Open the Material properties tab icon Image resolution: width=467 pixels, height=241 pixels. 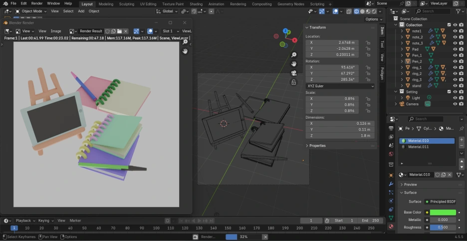click(x=391, y=227)
